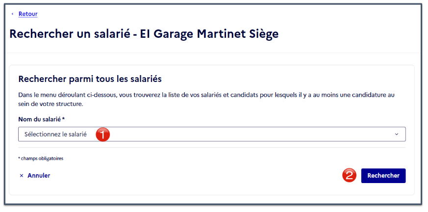
Task: Click 'Rechercher un salarié' in the page title
Action: pos(69,34)
